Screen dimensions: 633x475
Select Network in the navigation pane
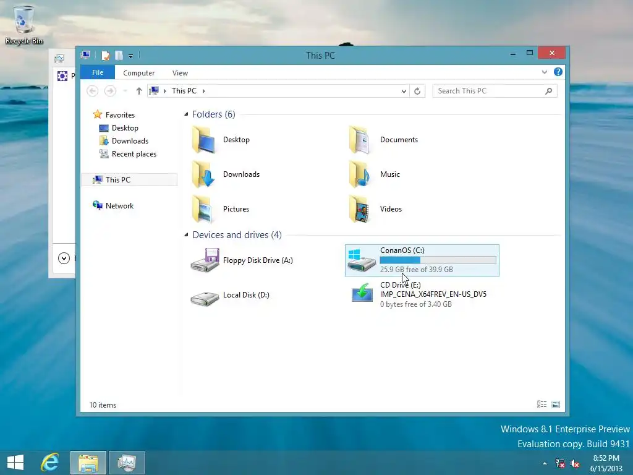[x=113, y=205]
